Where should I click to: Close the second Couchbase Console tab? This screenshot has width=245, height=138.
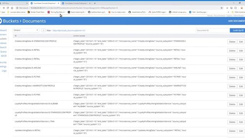click(x=90, y=3)
